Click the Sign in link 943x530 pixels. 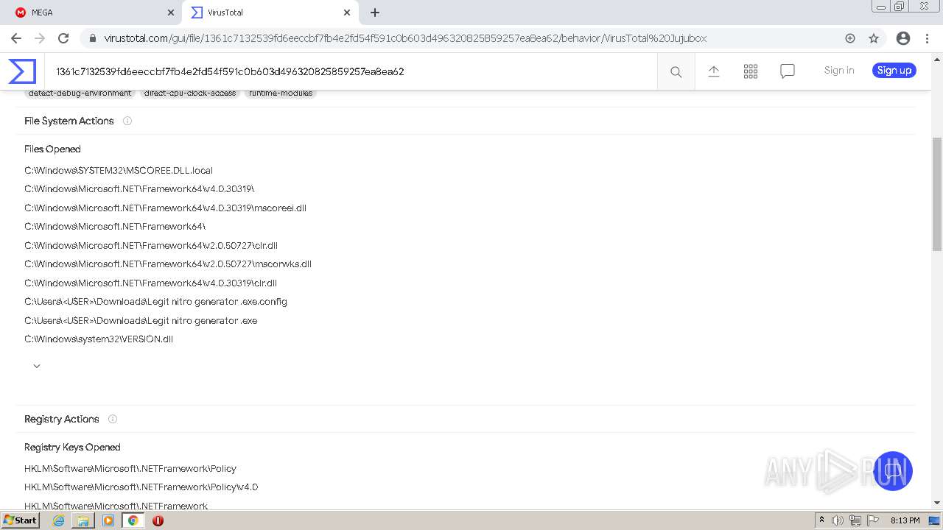[839, 70]
